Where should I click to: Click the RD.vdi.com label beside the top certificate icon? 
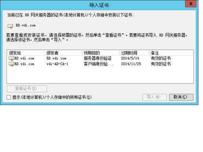(26, 25)
